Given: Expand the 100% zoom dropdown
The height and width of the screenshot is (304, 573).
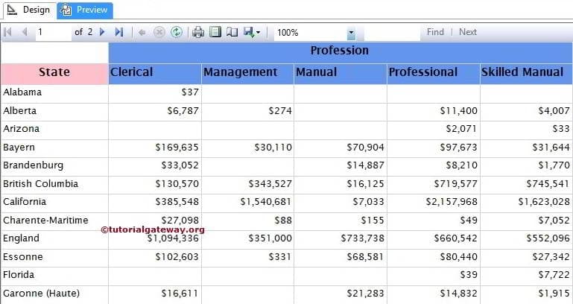Looking at the screenshot, I should coord(351,33).
